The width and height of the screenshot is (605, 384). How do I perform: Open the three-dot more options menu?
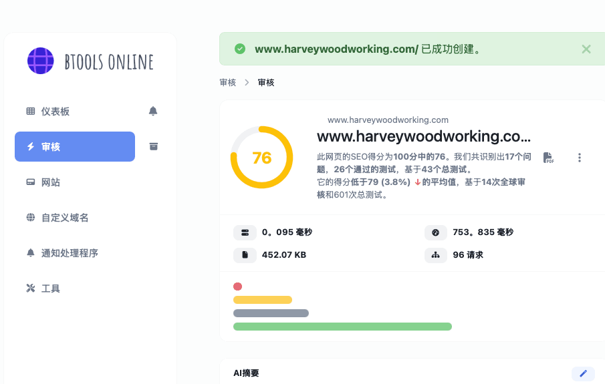coord(579,158)
